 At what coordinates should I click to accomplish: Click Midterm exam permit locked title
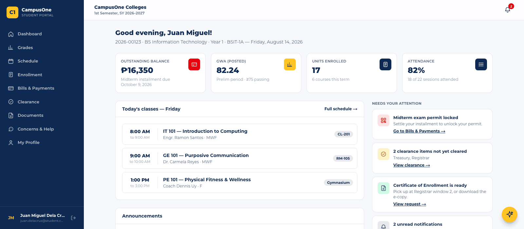426,118
